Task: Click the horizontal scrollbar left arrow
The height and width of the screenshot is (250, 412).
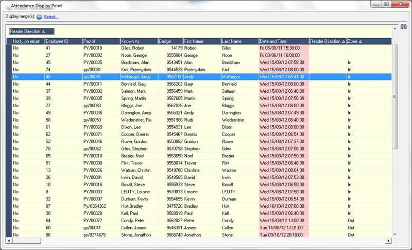Action: click(x=9, y=241)
